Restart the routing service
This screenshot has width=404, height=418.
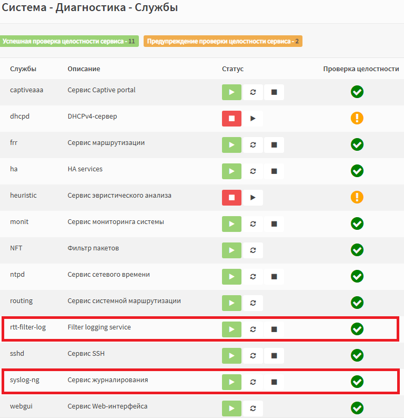click(x=253, y=303)
